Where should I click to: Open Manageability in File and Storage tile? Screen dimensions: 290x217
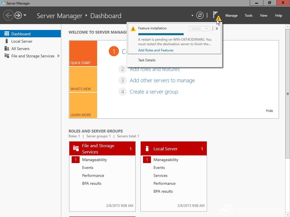click(x=95, y=160)
